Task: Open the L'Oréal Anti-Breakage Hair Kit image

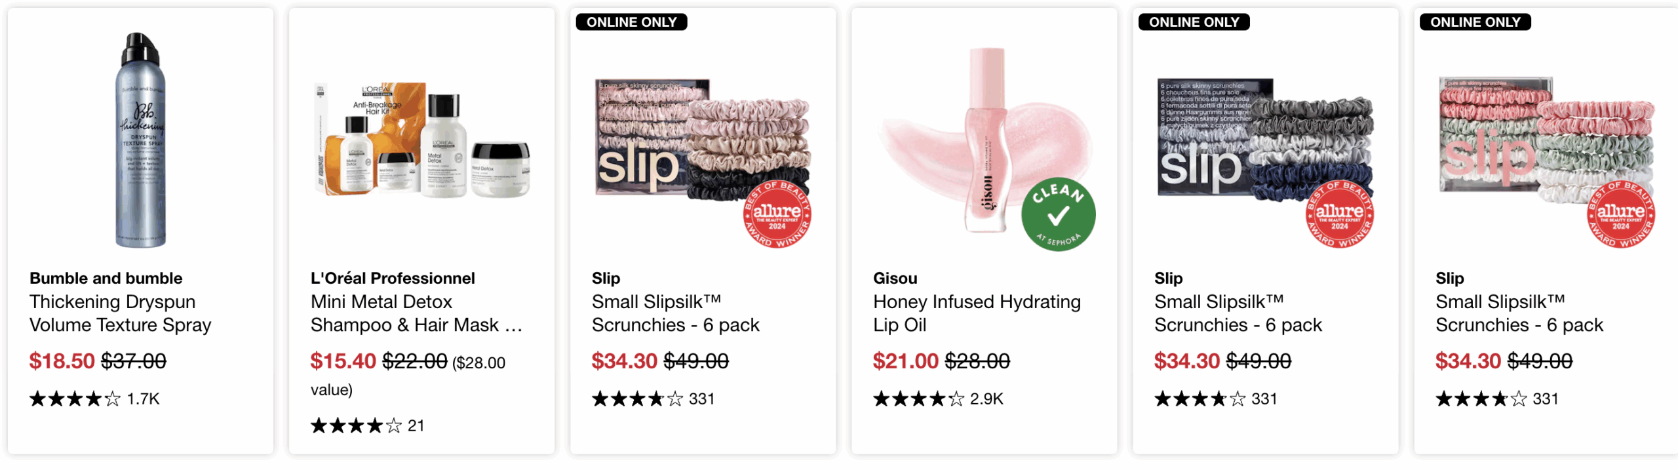Action: point(421,140)
